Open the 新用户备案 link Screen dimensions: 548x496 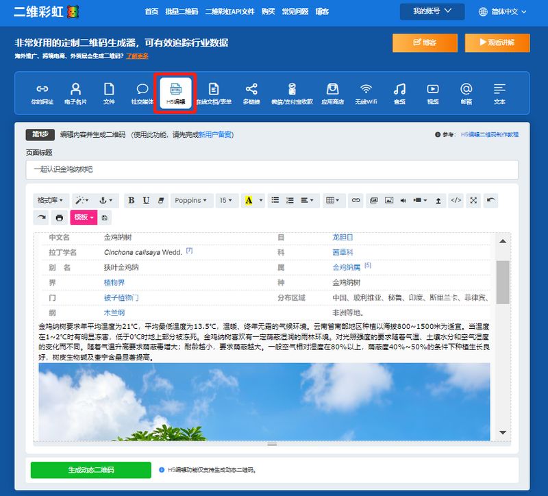pos(215,134)
